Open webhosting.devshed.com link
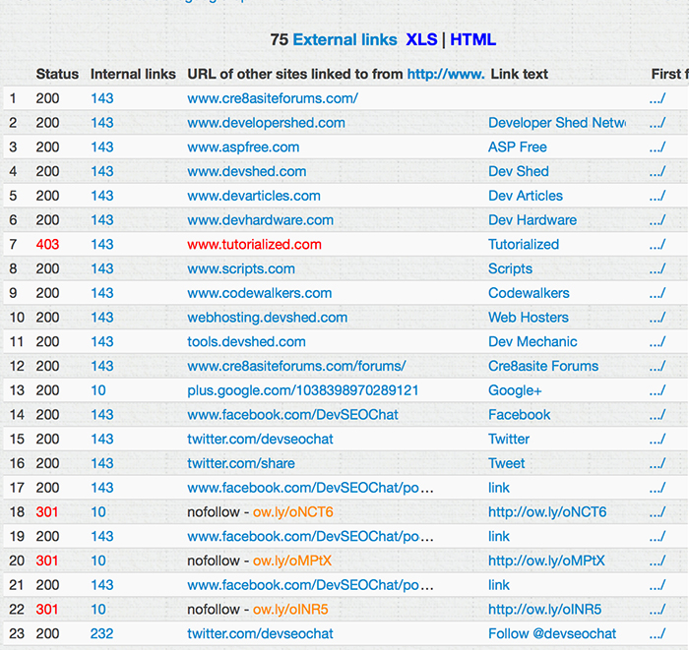Viewport: 689px width, 650px height. (268, 318)
